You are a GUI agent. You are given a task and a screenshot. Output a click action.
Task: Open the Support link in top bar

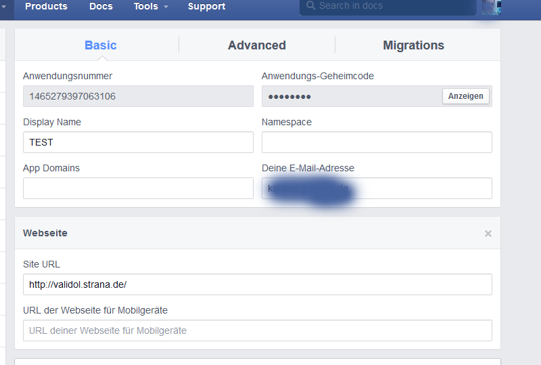(206, 7)
